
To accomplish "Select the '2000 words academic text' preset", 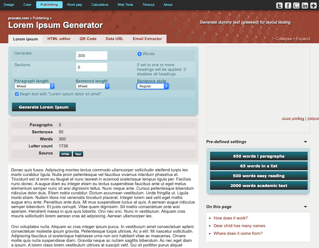I will 258,185.
